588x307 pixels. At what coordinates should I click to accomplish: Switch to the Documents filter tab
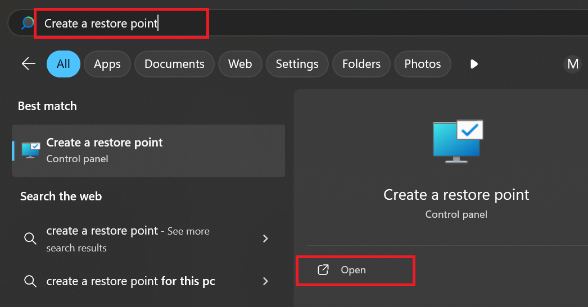tap(174, 64)
